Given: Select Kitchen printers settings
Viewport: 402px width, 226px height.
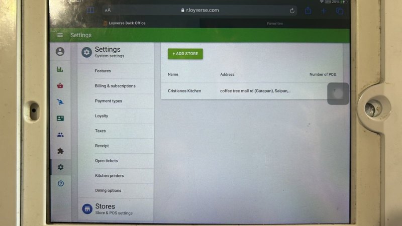Looking at the screenshot, I should pos(109,176).
